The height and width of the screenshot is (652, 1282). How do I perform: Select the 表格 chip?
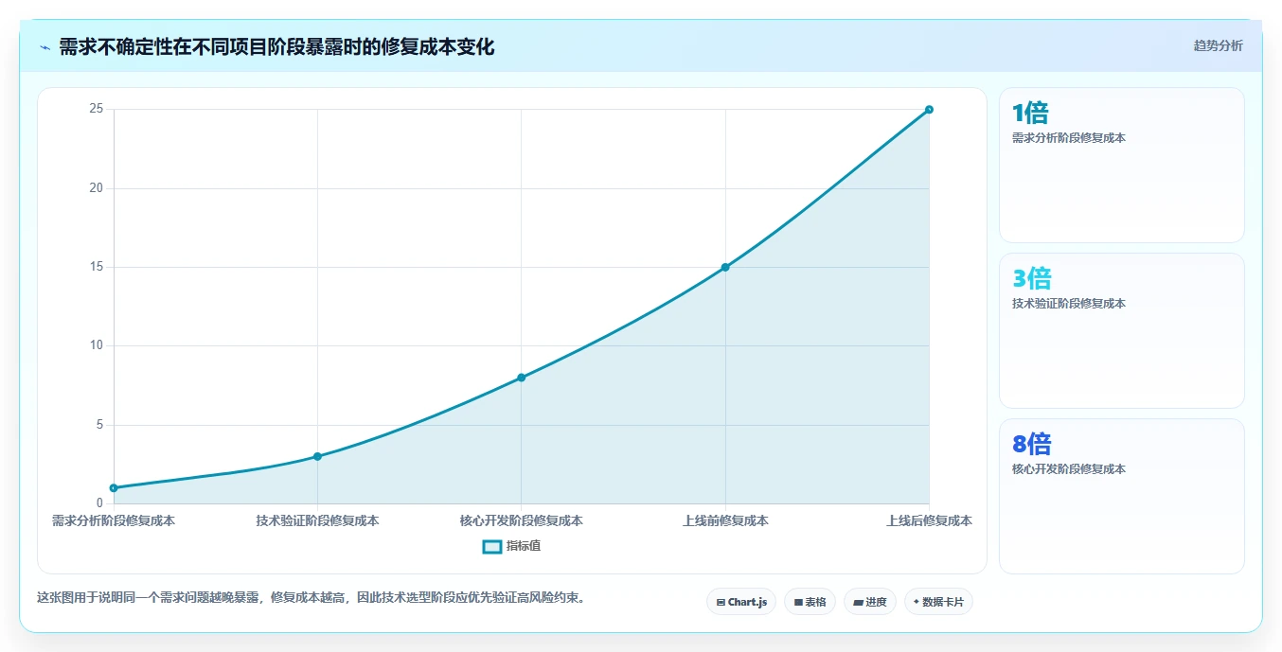(x=810, y=602)
